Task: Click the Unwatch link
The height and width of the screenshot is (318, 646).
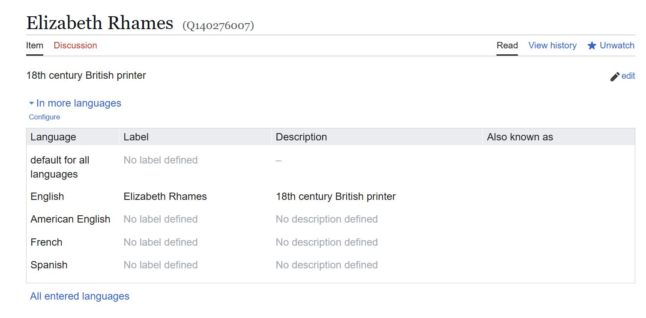Action: (x=617, y=45)
